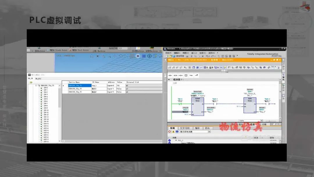The height and width of the screenshot is (177, 314).
Task: Click the yellow warning filter icon
Action: pos(173,132)
